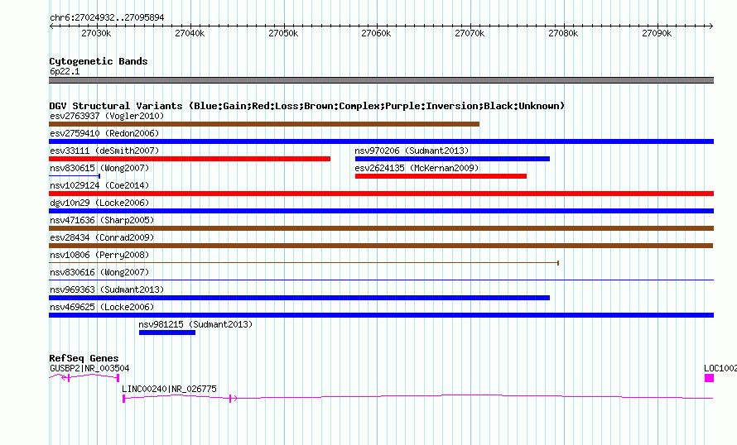Screen dimensions: 737x445
Task: Click the 27060k ruler tick label
Action: coord(376,33)
